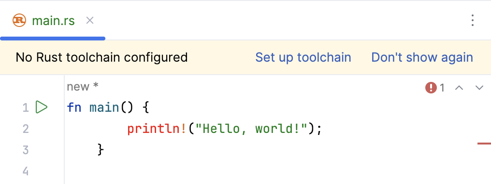Screen dimensions: 491x184
Task: Click the red error indicator icon
Action: click(431, 88)
